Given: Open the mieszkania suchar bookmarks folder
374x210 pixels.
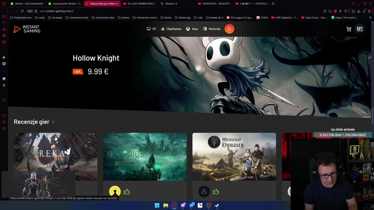Looking at the screenshot, I should pyautogui.click(x=145, y=17).
